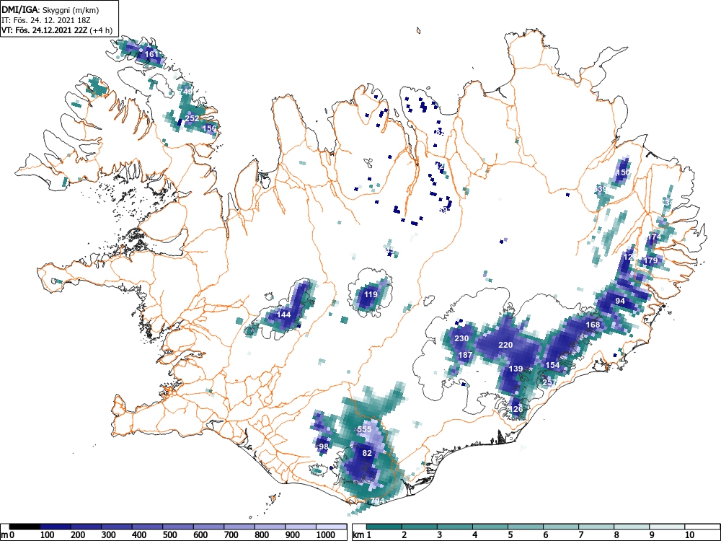Click the visibility value 179
Screen dimensions: 721x541
pyautogui.click(x=650, y=260)
